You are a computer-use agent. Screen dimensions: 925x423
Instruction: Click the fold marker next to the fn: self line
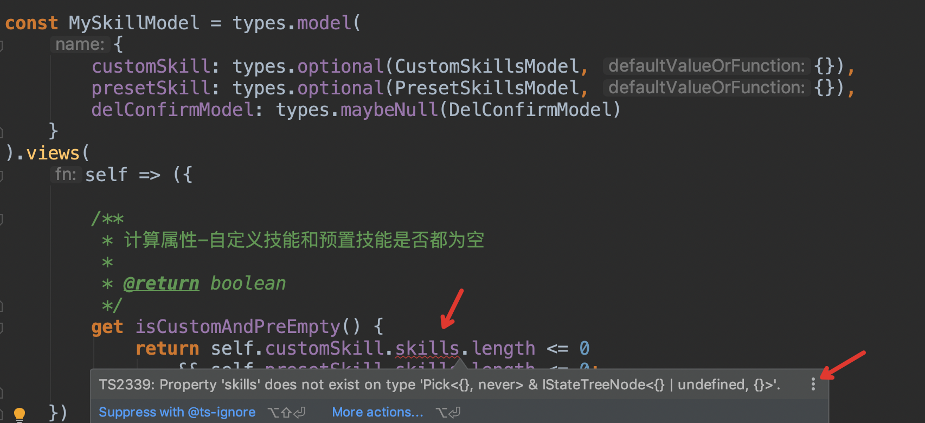point(3,176)
